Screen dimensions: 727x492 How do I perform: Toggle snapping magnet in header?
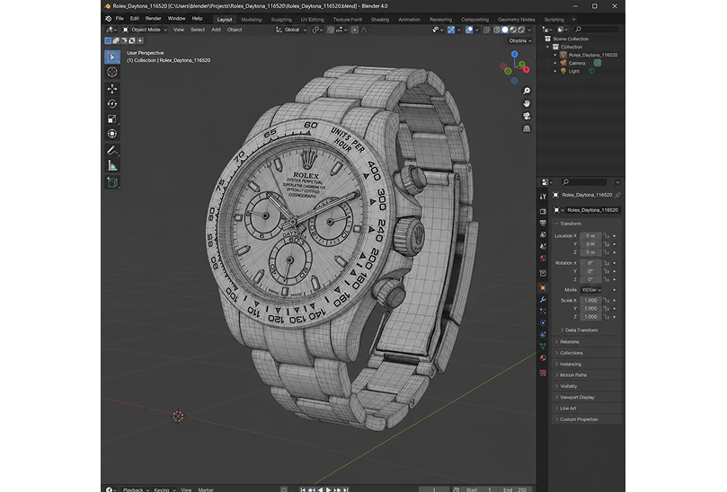[331, 30]
